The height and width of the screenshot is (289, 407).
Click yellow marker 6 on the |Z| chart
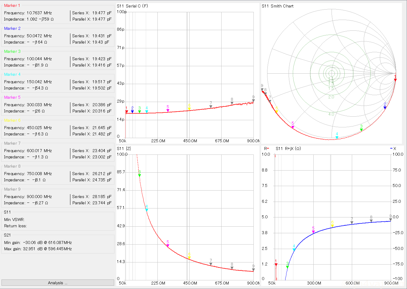[189, 258]
